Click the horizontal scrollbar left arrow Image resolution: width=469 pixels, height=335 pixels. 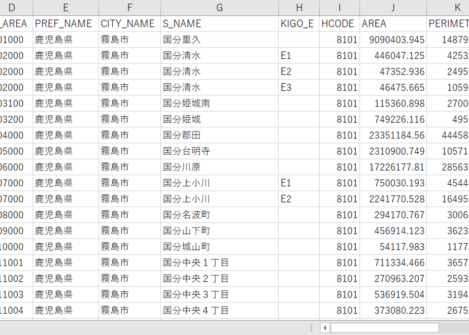coord(325,328)
